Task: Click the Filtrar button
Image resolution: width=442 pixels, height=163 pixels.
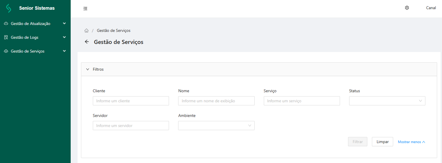Action: click(358, 142)
